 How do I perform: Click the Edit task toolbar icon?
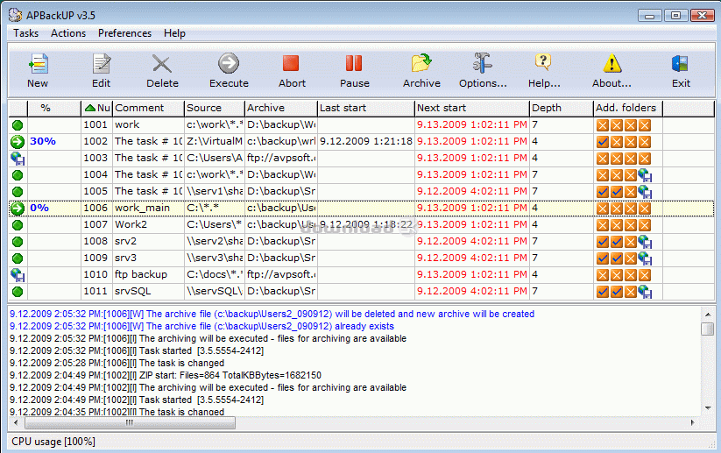[101, 64]
